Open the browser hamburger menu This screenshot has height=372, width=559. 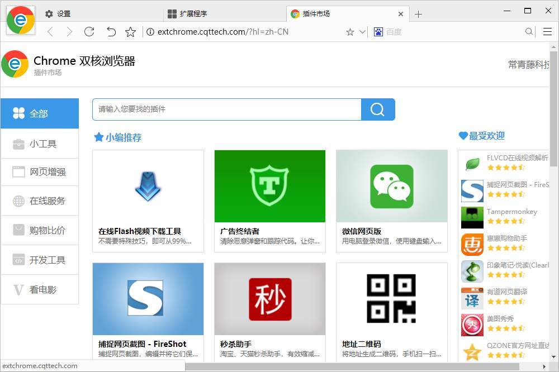[x=547, y=32]
